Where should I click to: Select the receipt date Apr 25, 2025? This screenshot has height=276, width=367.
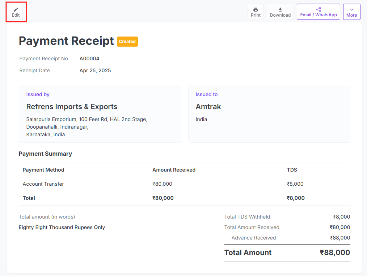tap(95, 70)
